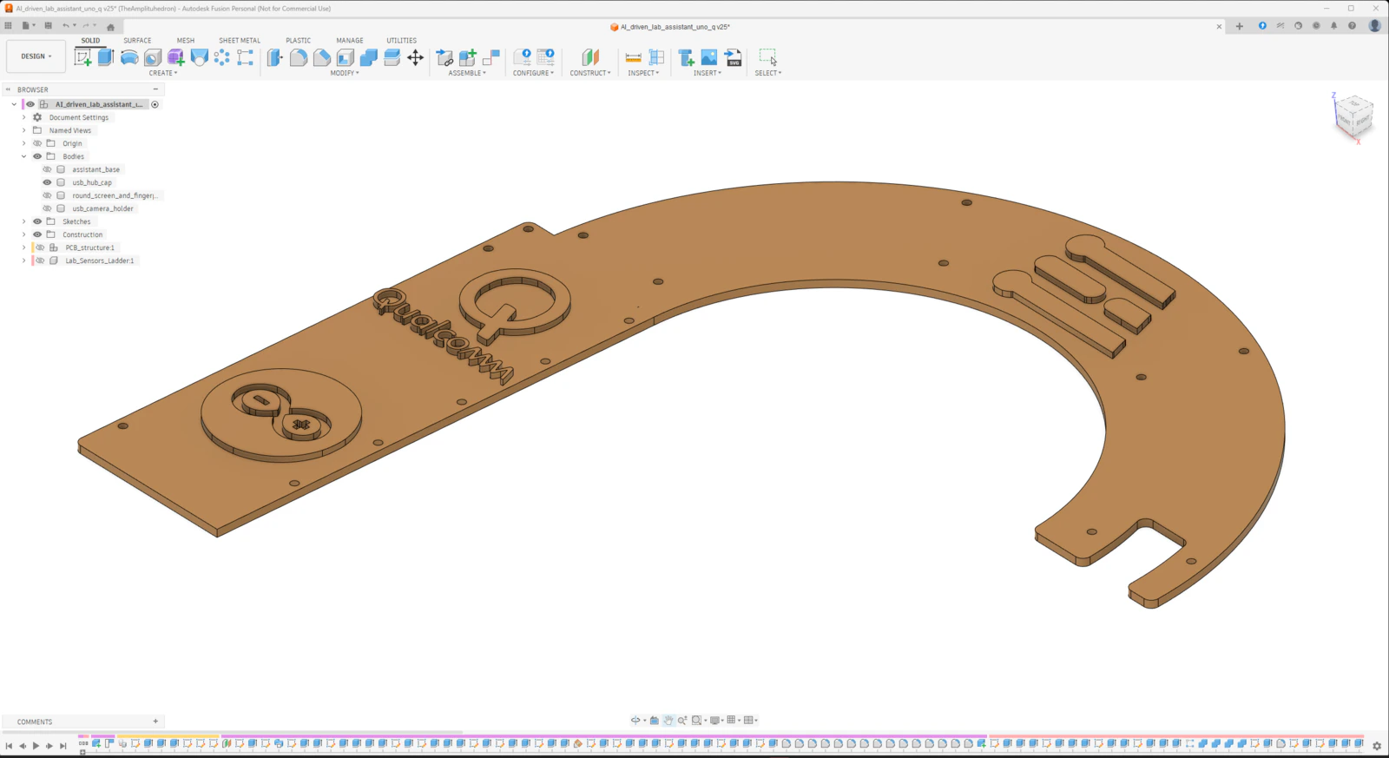Show the round_screen_and_finger body
The height and width of the screenshot is (758, 1389).
coord(47,195)
